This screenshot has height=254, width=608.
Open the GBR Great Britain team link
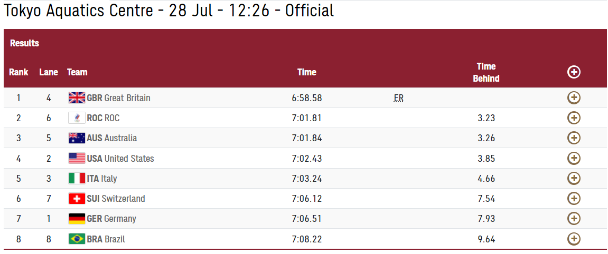pyautogui.click(x=118, y=98)
